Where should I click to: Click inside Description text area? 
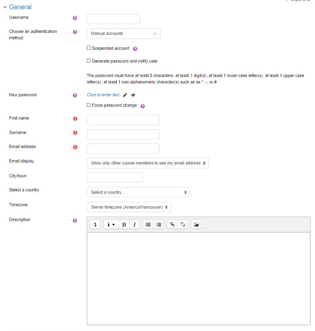point(198,279)
